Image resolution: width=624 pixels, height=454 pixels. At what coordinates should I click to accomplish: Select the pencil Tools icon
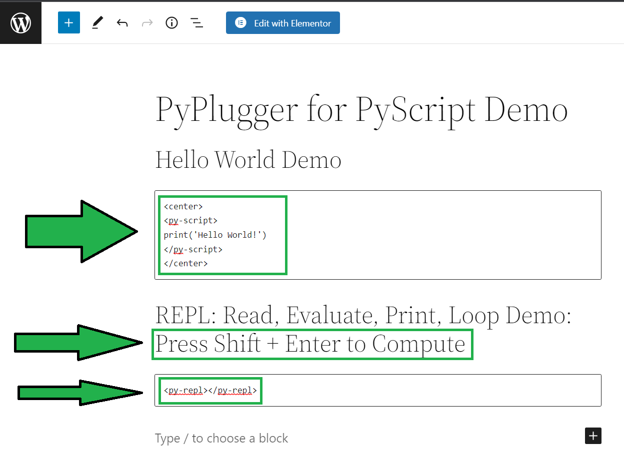97,23
